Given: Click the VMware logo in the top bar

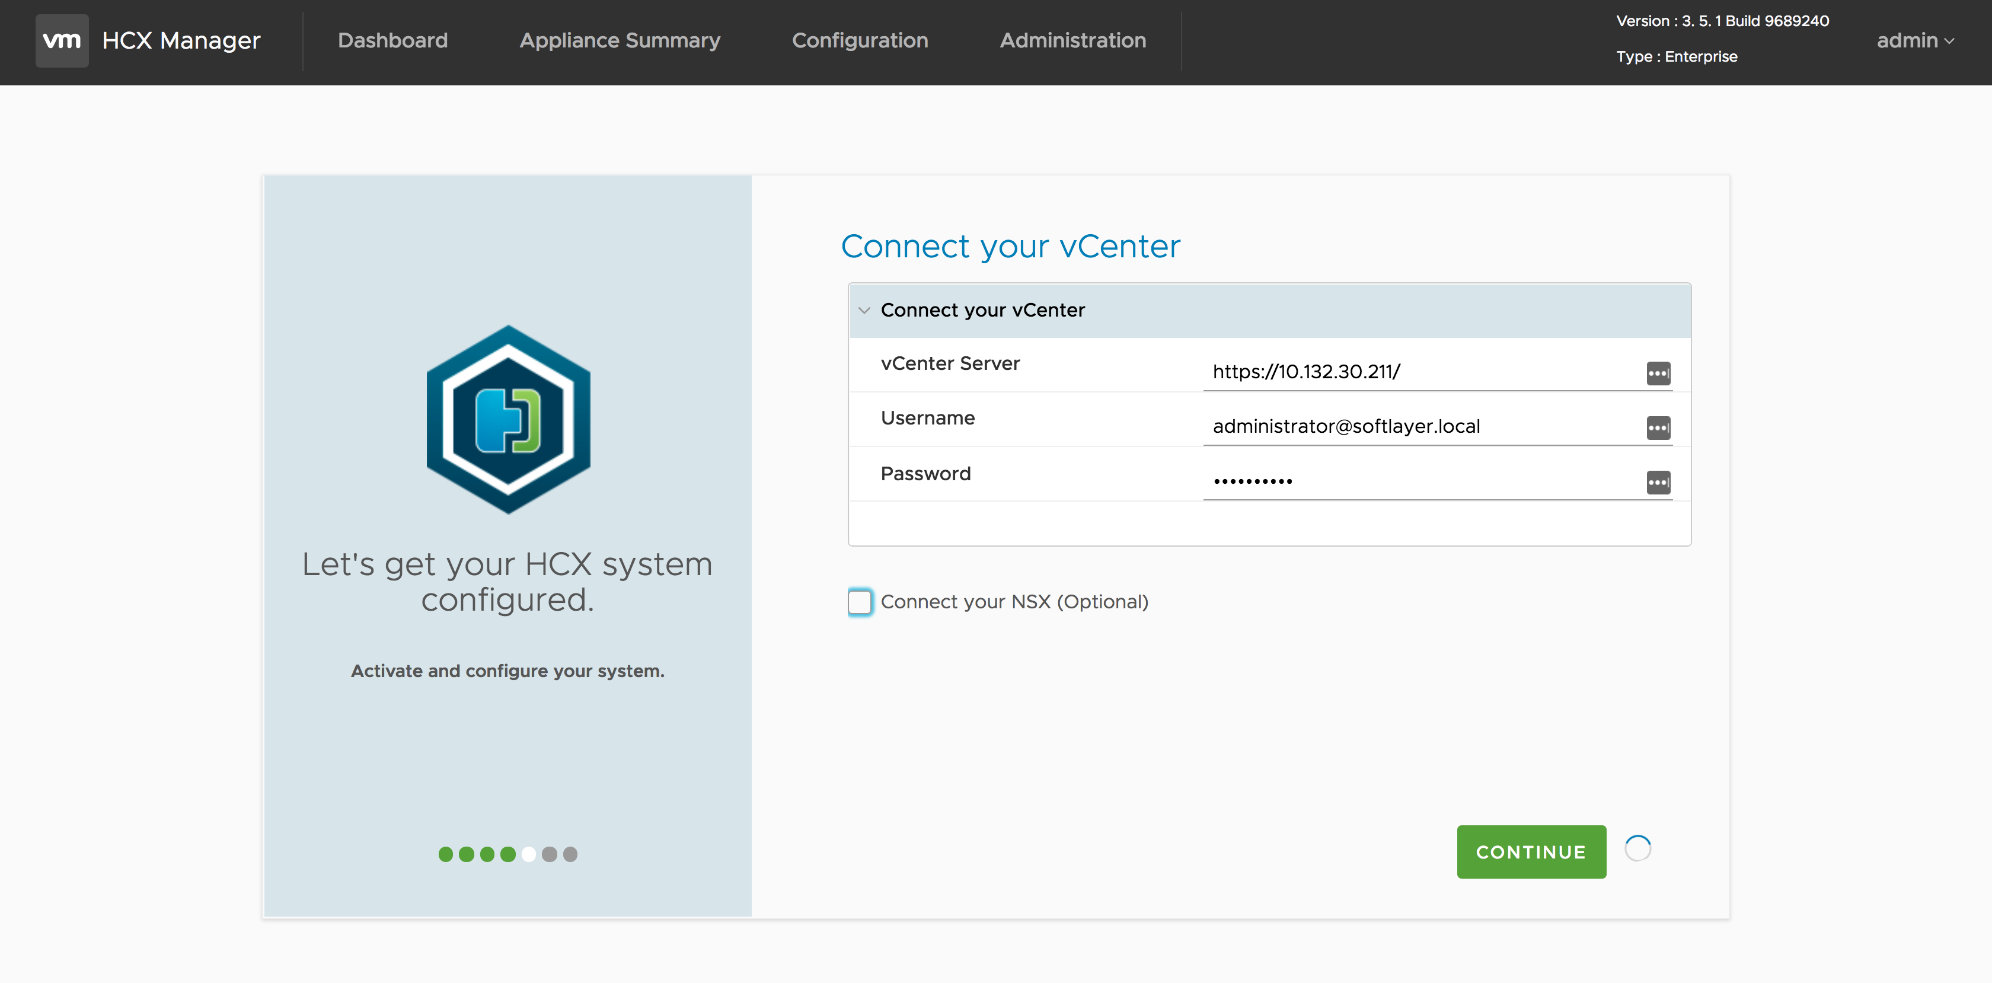Looking at the screenshot, I should click(62, 40).
